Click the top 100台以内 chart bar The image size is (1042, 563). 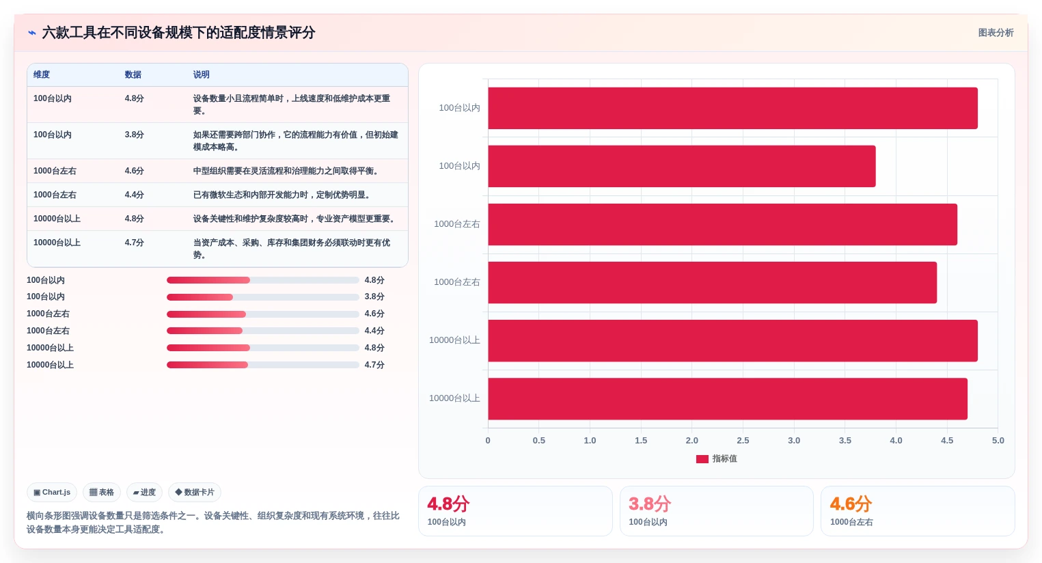732,108
